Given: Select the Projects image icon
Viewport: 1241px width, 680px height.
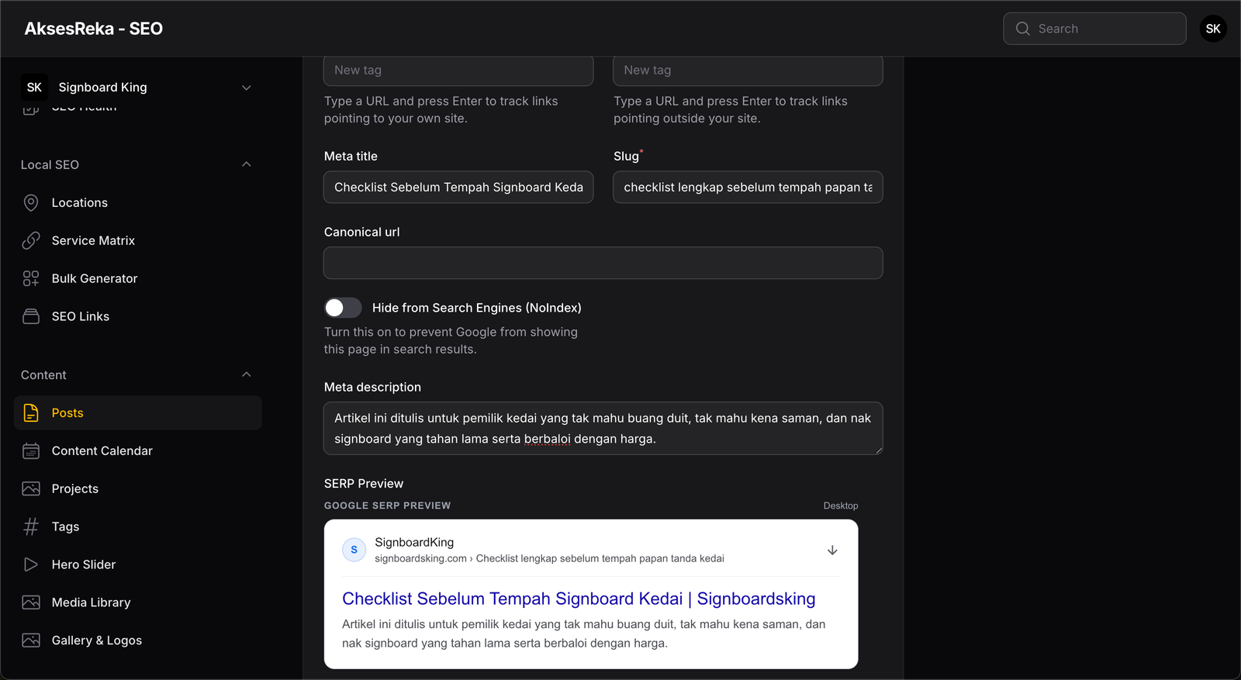Looking at the screenshot, I should point(31,488).
